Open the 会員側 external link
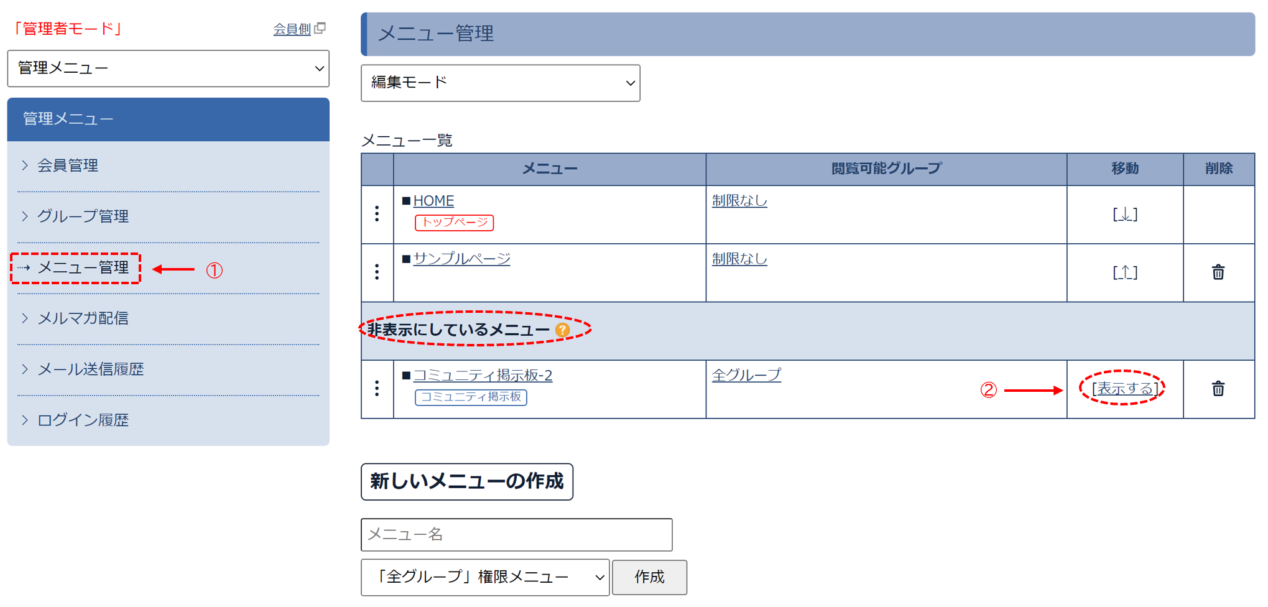 point(292,29)
